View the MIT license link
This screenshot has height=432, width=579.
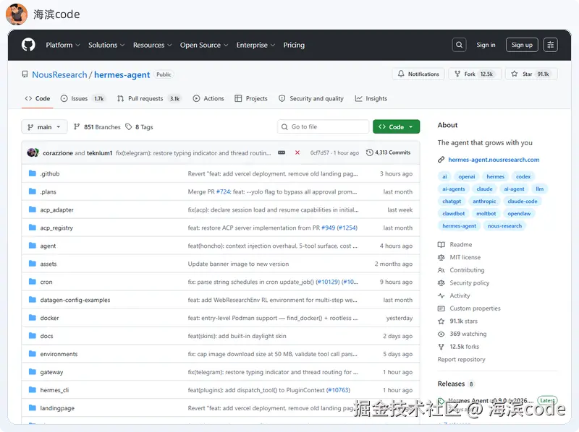click(x=465, y=257)
